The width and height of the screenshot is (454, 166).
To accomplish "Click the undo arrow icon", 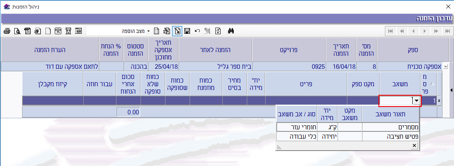I will (197, 31).
